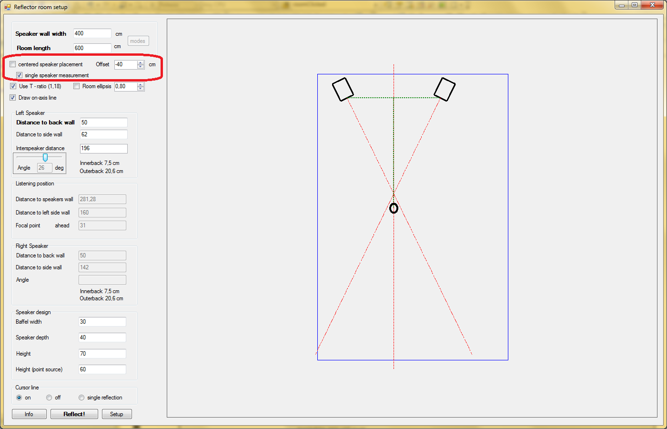Click the Offset value field
This screenshot has height=429, width=667.
click(126, 64)
